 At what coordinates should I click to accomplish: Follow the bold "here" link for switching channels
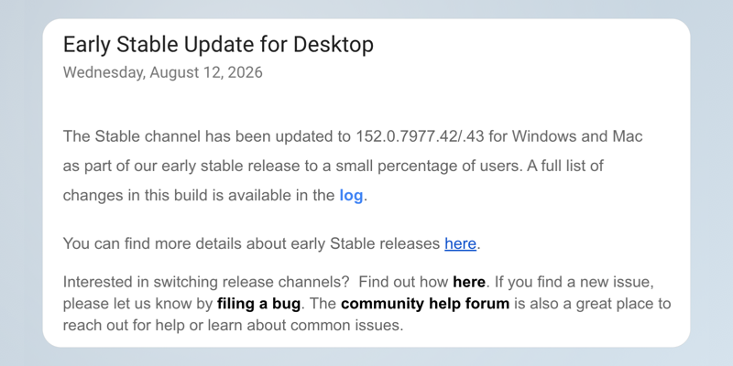tap(469, 282)
